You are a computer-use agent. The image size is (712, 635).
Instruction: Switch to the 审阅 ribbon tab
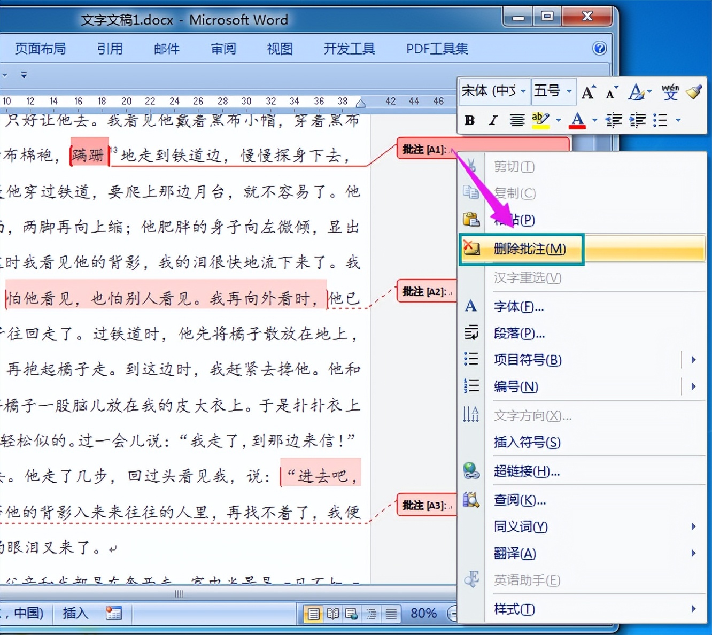223,49
